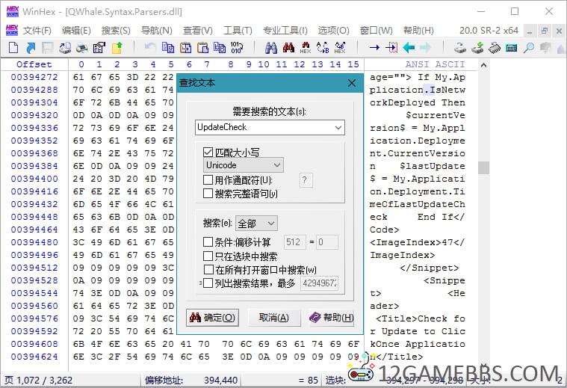Expand the 搜索 direction dropdown showing 全部

[256, 224]
